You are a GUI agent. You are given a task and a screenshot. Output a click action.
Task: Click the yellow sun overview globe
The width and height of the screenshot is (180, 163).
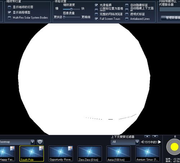(174, 147)
